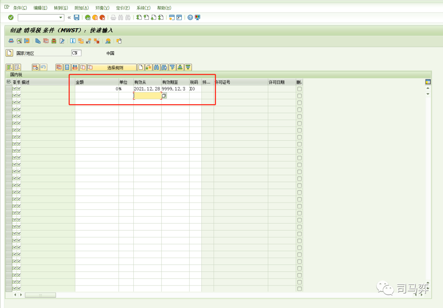Screen dimensions: 443x308
Task: Open the 定价(P) menu
Action: pos(123,8)
